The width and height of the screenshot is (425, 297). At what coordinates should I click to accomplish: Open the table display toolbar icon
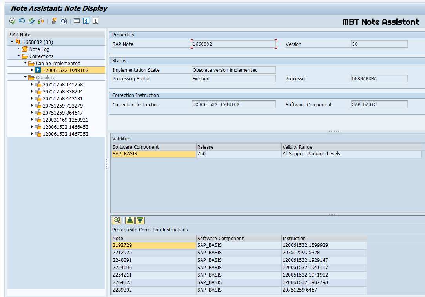[76, 21]
